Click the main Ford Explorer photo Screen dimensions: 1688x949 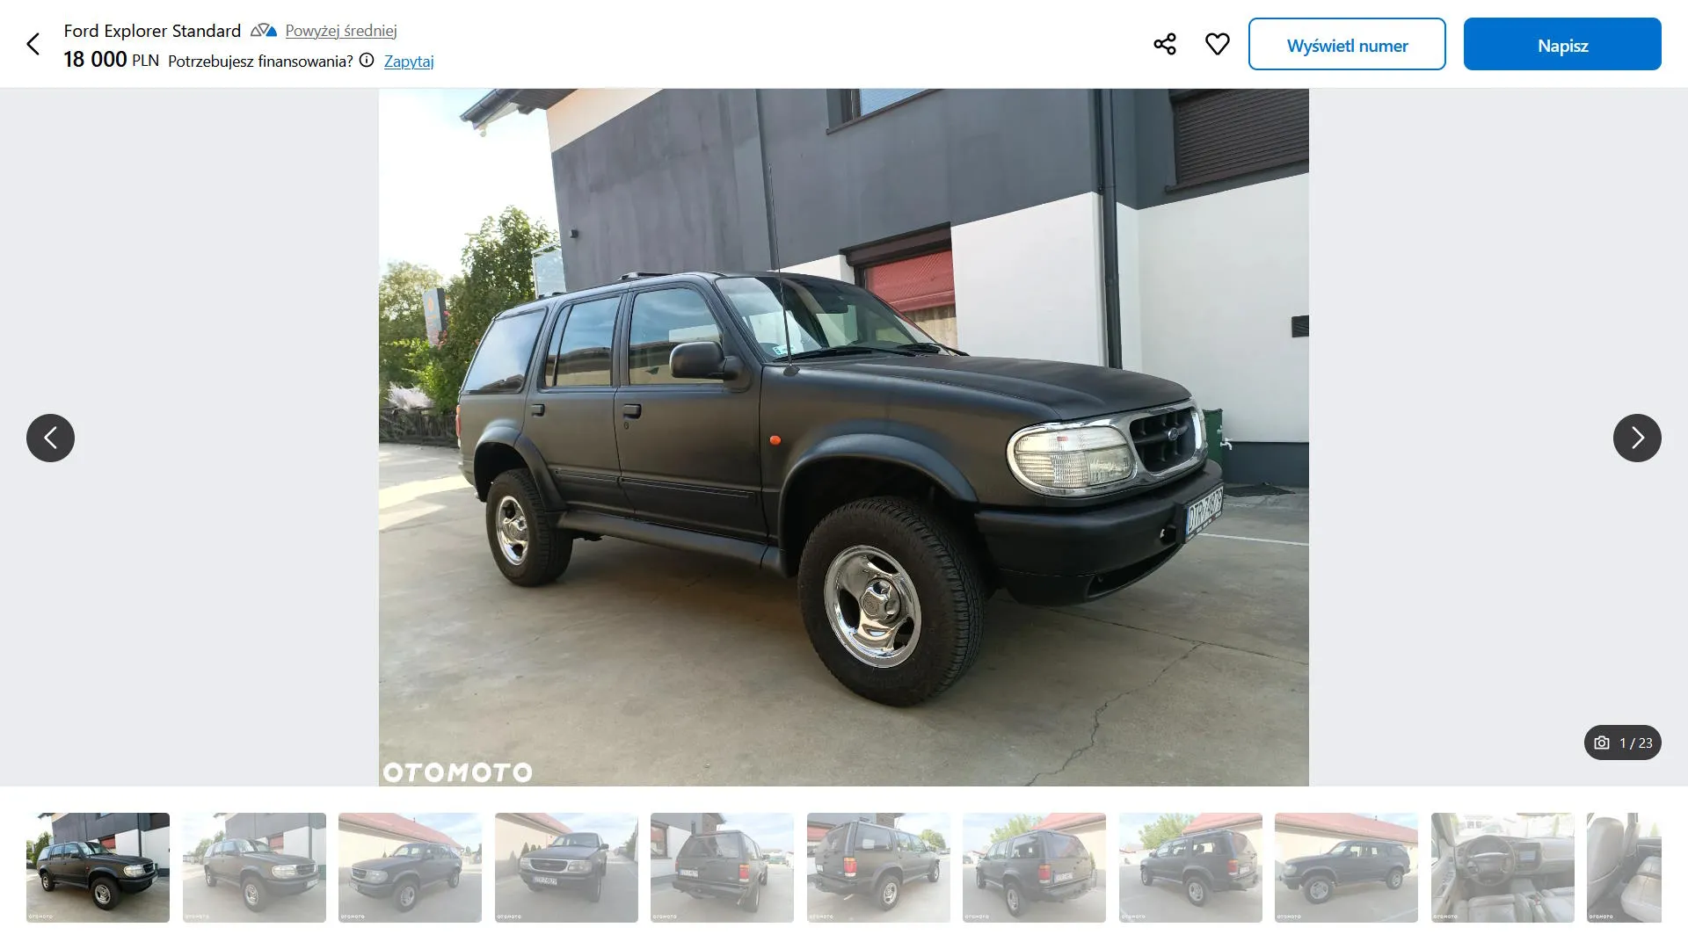[844, 437]
